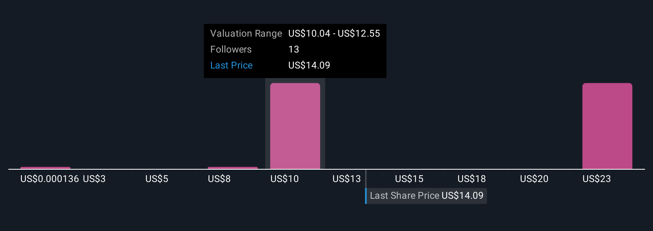Click the US$5 axis label
Screen dimensions: 653x231
(157, 179)
